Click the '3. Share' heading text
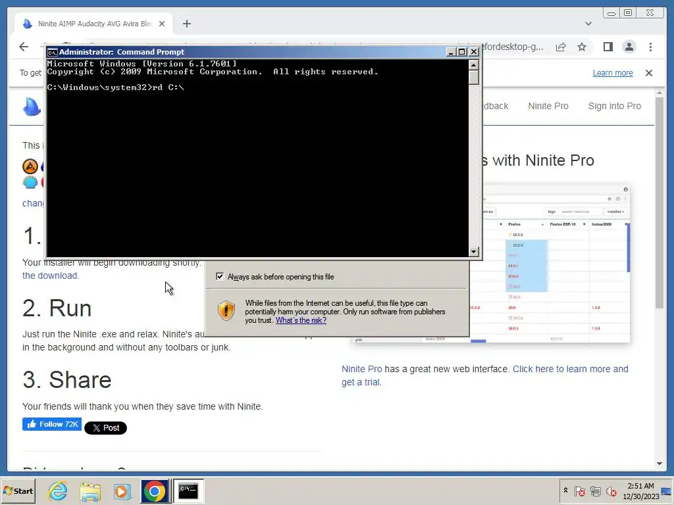Image resolution: width=674 pixels, height=505 pixels. 67,379
